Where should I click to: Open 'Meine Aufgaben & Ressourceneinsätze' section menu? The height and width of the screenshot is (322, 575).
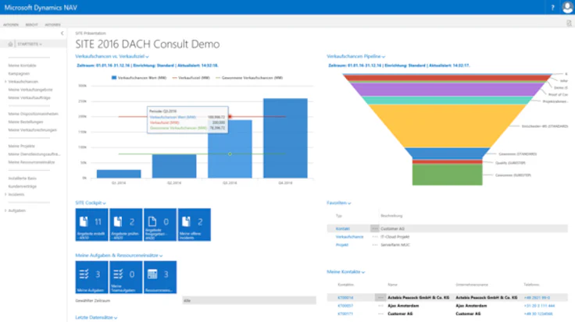click(x=119, y=256)
